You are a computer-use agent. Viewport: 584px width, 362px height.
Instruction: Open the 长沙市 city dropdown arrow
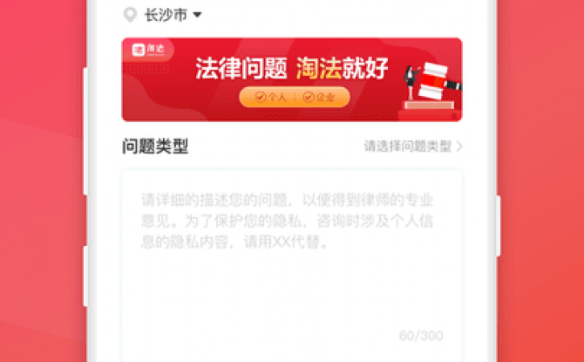197,15
